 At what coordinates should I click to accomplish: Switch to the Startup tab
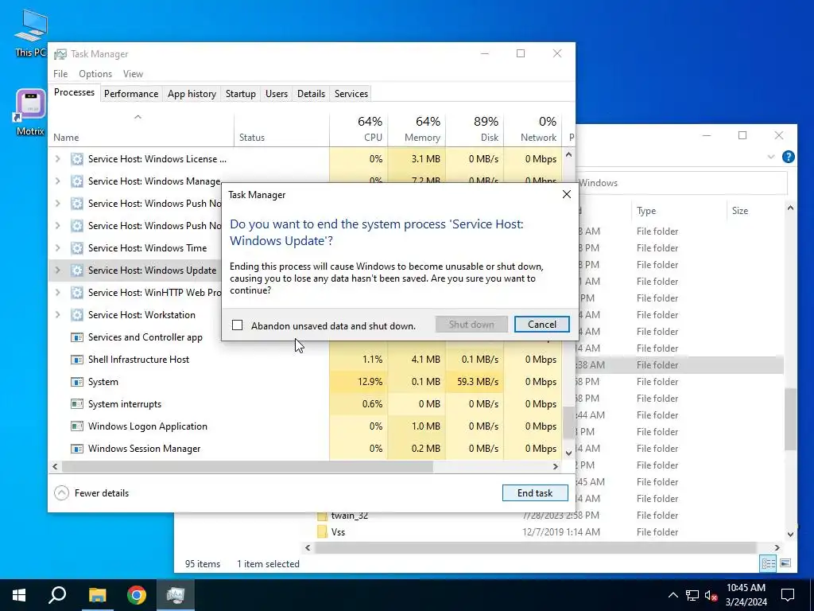240,94
